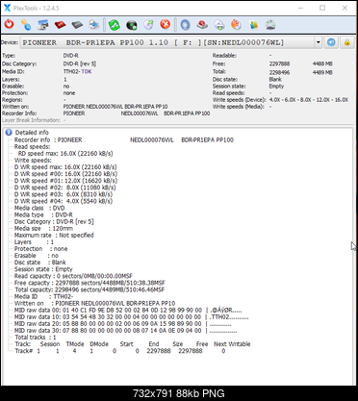Select 'Disc state : Blank' tree line
The height and width of the screenshot is (401, 358).
coord(40,263)
